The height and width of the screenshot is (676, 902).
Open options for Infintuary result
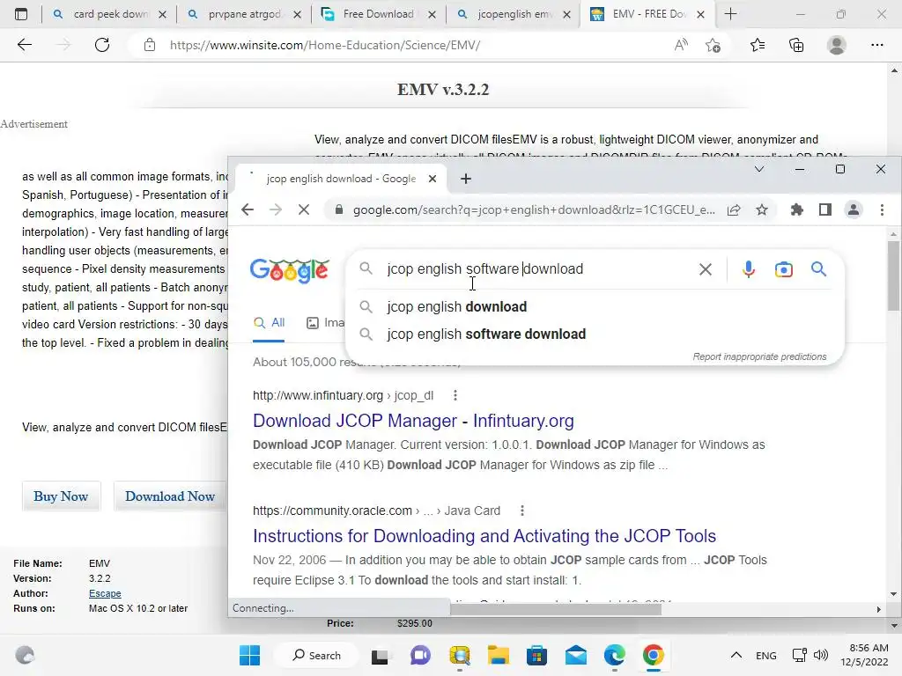click(455, 395)
